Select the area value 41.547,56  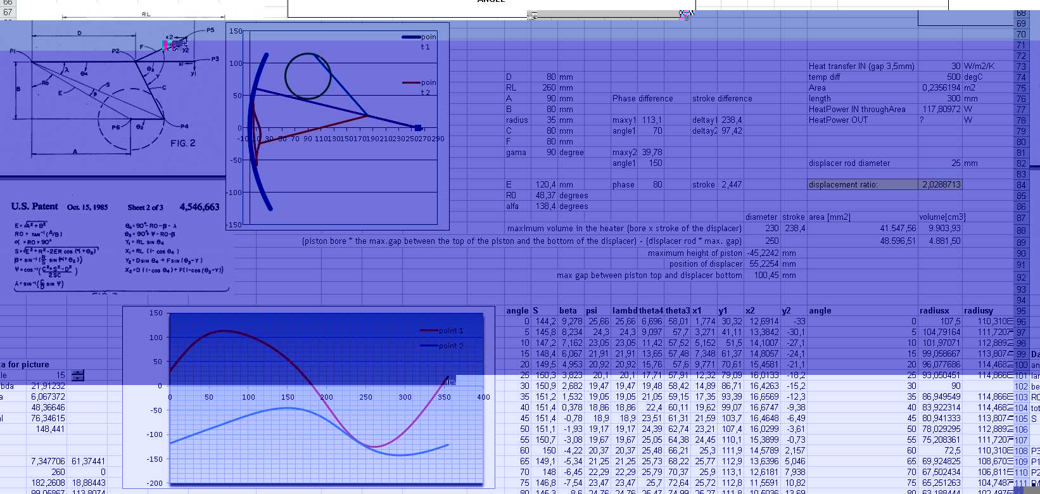(863, 229)
